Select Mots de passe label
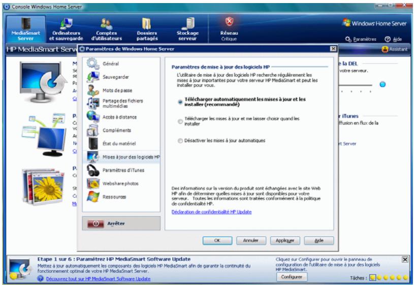 click(x=117, y=90)
